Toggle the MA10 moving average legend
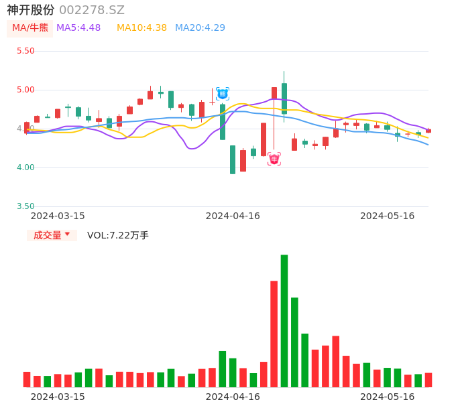This screenshot has height=406, width=460. 141,28
